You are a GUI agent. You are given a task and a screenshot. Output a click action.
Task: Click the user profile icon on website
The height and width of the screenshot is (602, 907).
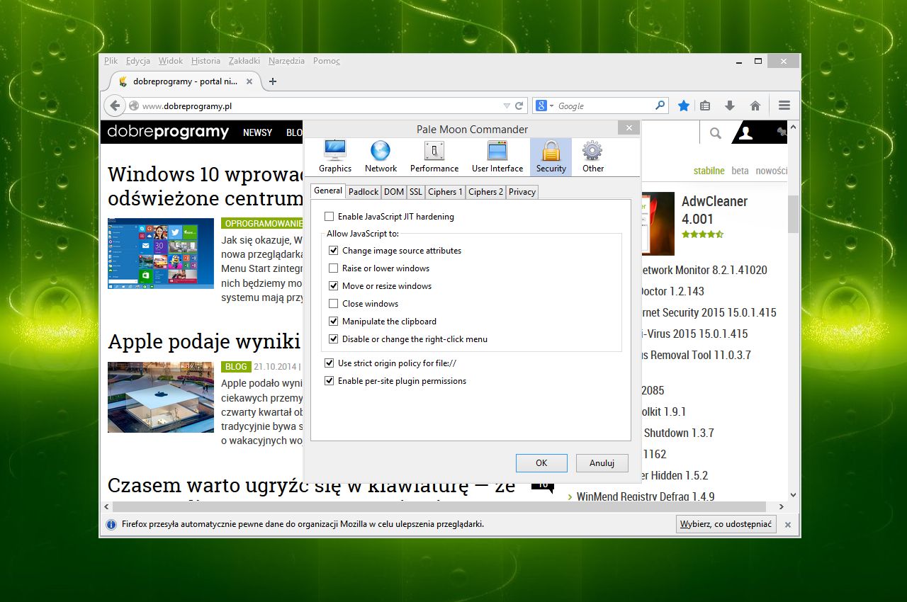point(745,132)
